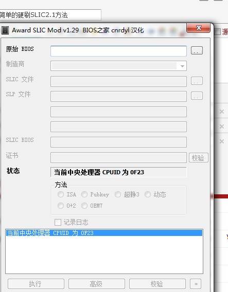228x292 pixels.
Task: Open the 制造商 dropdown list
Action: tap(182, 66)
